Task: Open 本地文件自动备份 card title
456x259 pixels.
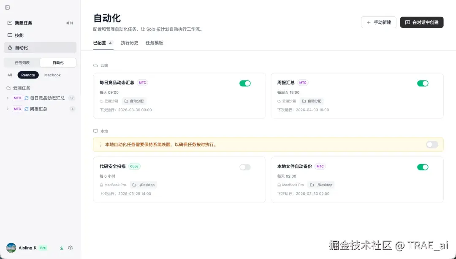Action: pyautogui.click(x=295, y=167)
